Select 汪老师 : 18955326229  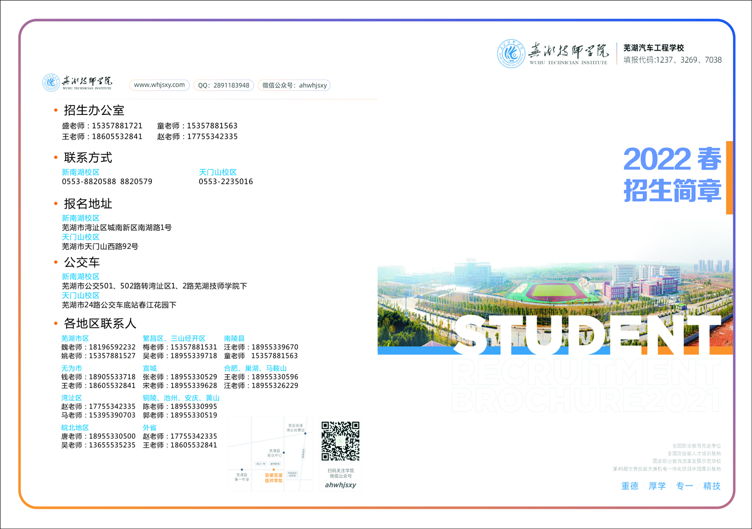click(x=261, y=386)
